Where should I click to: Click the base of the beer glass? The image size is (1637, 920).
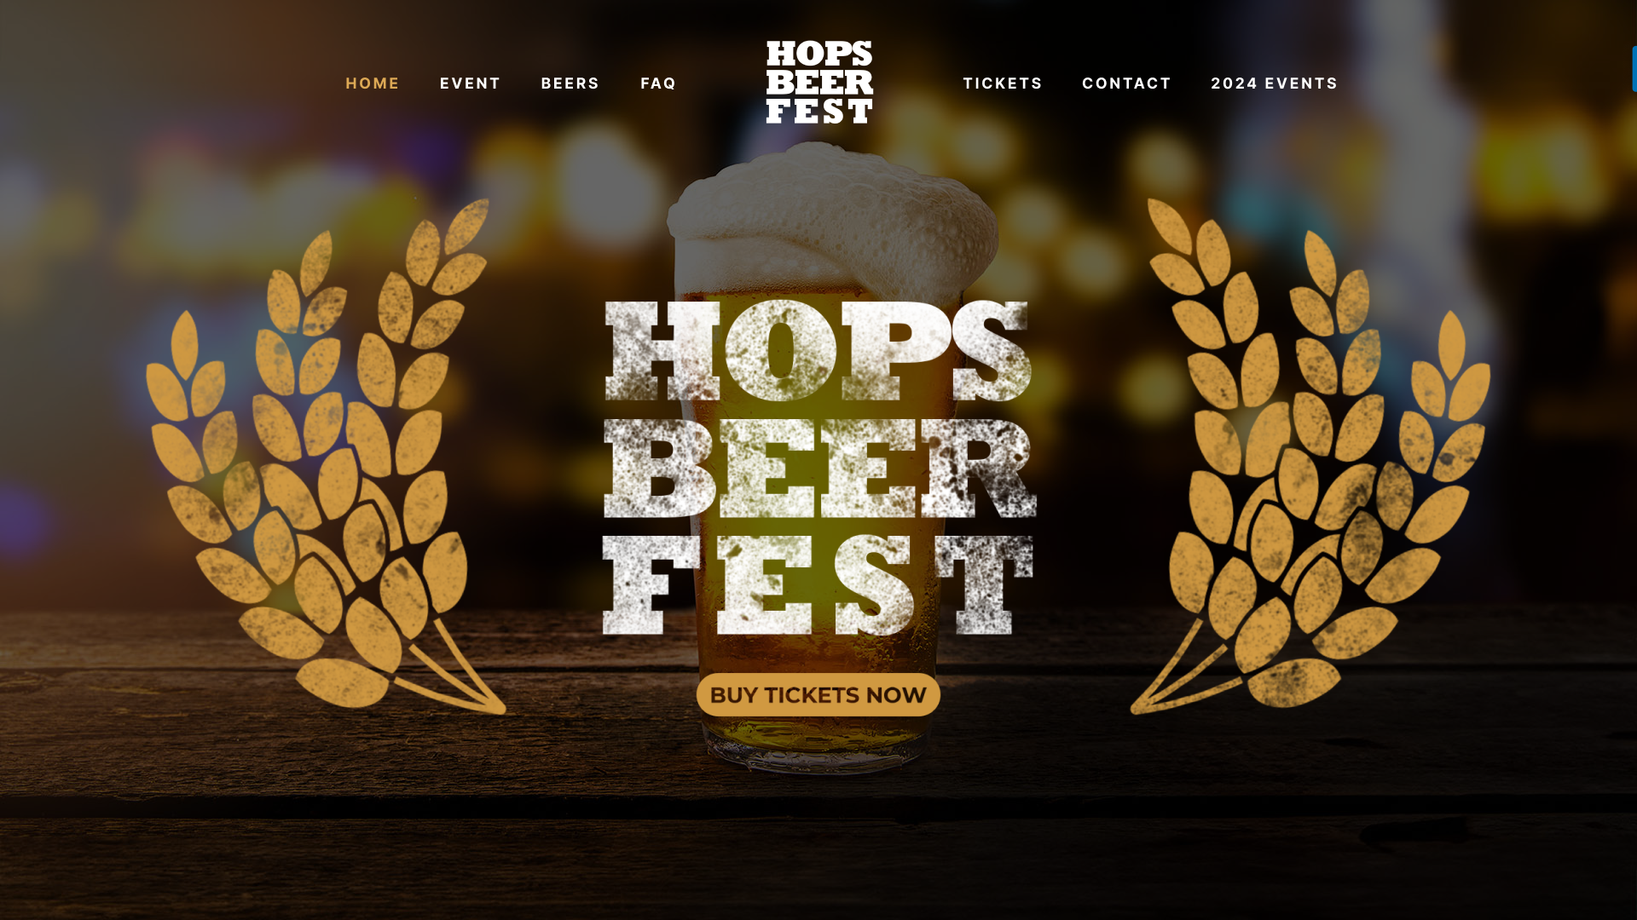[x=818, y=750]
